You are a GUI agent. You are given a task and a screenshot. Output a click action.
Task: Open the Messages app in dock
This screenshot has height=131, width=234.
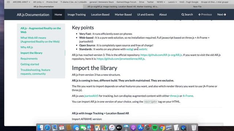pos(76,128)
